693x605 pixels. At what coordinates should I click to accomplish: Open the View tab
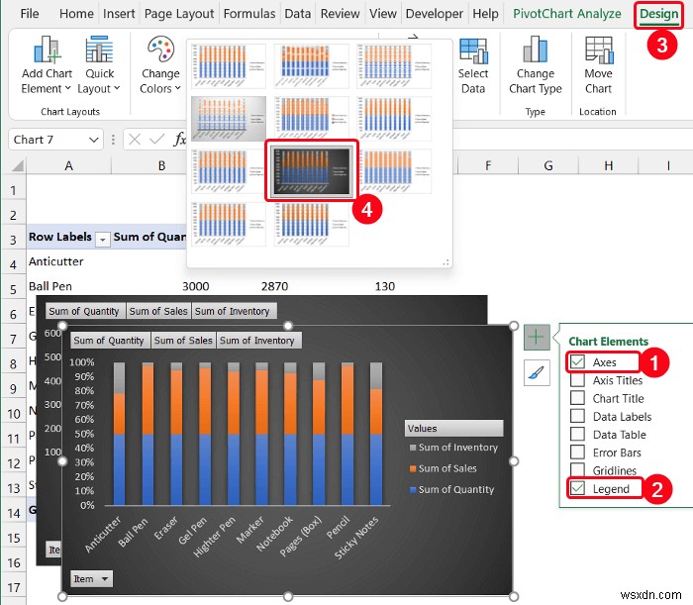[x=383, y=14]
